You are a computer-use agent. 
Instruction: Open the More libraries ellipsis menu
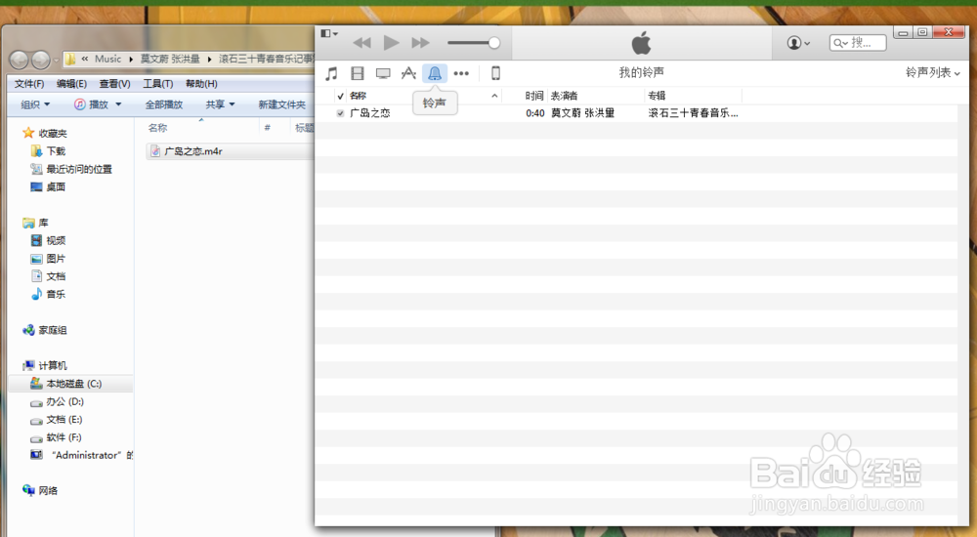click(x=461, y=73)
